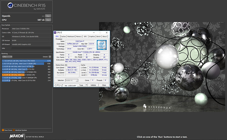This screenshot has width=227, height=140.
Task: Click the AIXSPONZA logo in the render
Action: click(157, 107)
